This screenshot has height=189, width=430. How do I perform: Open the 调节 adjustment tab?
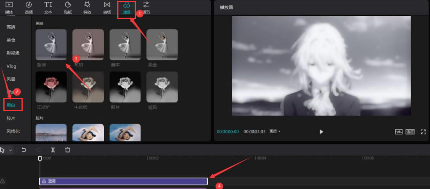[146, 8]
